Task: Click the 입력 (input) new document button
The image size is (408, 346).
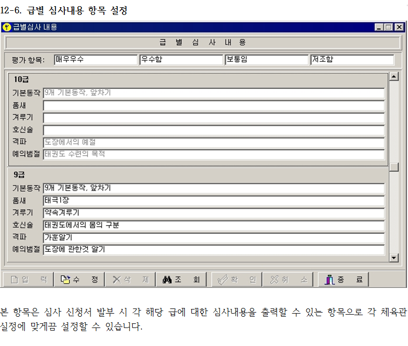Action: pos(28,280)
